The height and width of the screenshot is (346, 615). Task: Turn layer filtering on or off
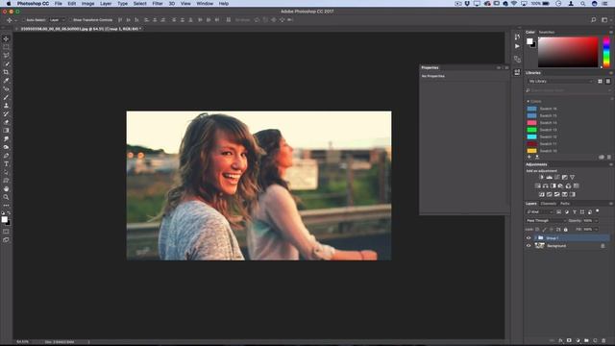[x=598, y=211]
